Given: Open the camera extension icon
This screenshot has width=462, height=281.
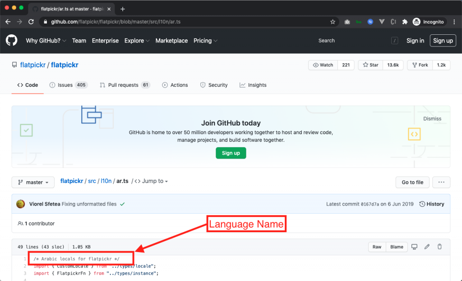Looking at the screenshot, I should pyautogui.click(x=347, y=22).
